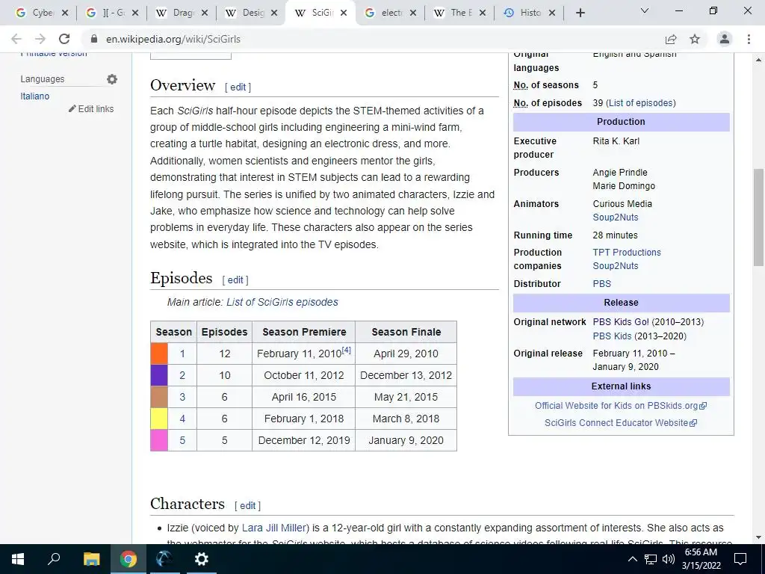This screenshot has height=574, width=765.
Task: Open TPT Productions link
Action: [x=627, y=253]
